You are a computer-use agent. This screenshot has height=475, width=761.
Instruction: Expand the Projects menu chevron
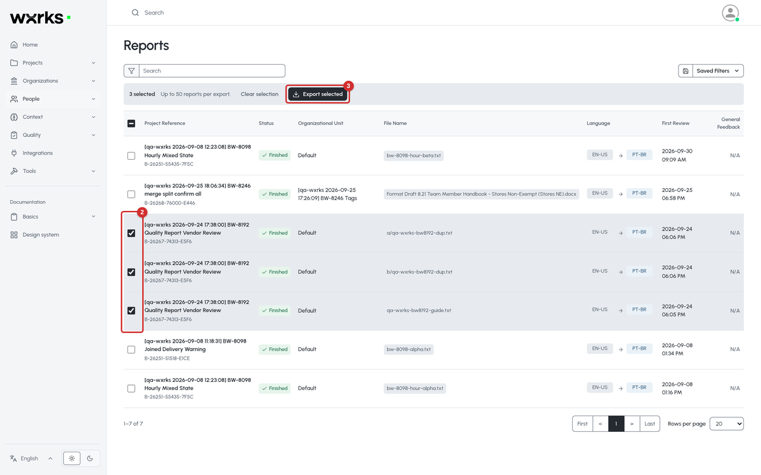pyautogui.click(x=93, y=63)
